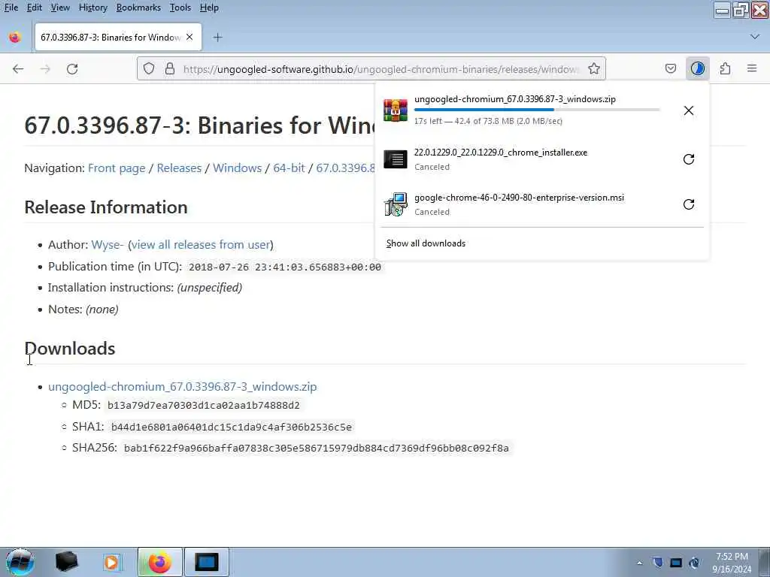Image resolution: width=770 pixels, height=577 pixels.
Task: Open the Firefox hamburger application menu
Action: (752, 68)
